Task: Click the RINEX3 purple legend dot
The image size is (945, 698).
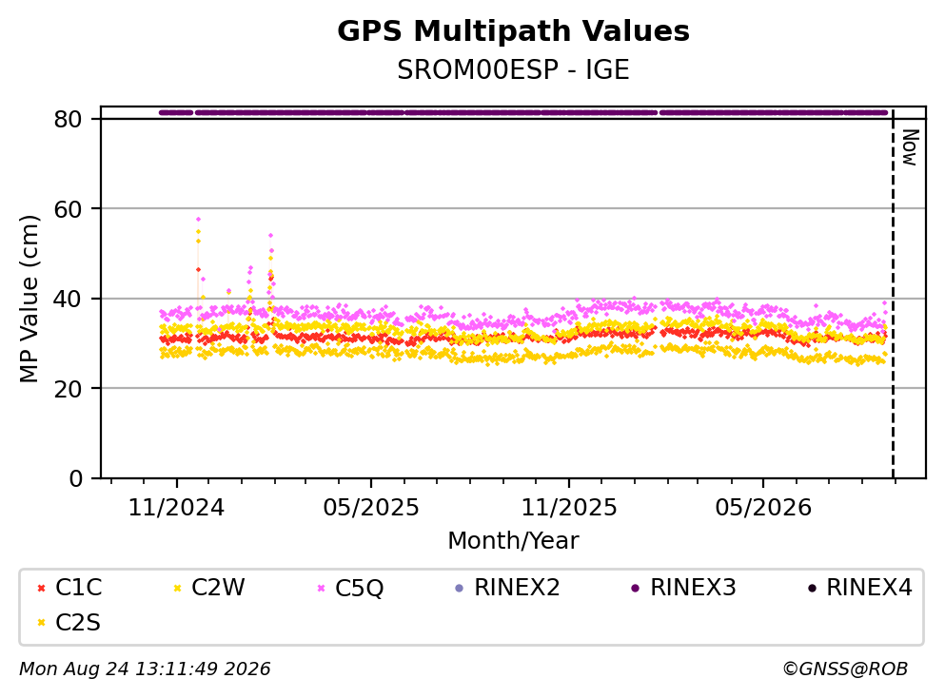Action: coord(635,589)
